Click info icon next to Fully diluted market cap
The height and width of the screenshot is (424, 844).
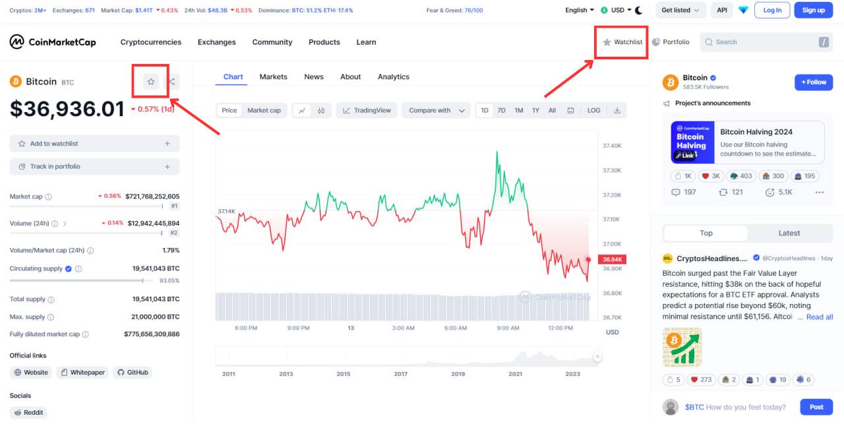click(x=85, y=335)
